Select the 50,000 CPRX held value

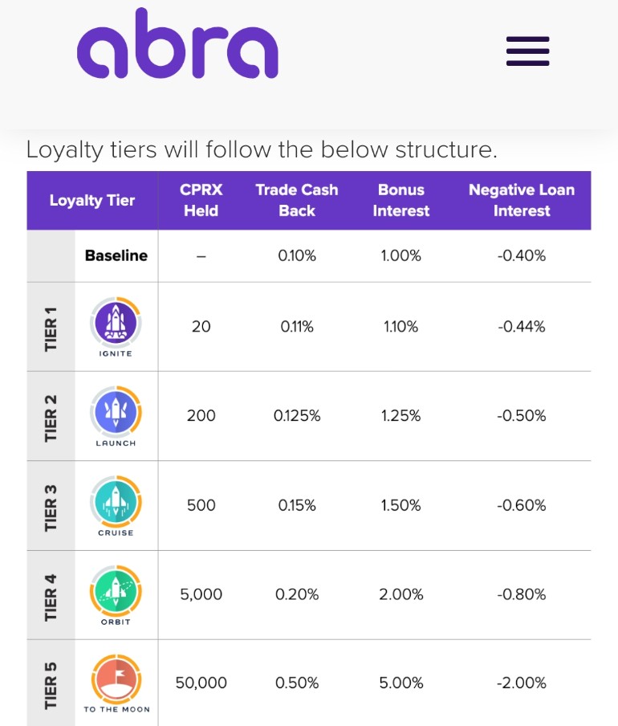click(201, 683)
